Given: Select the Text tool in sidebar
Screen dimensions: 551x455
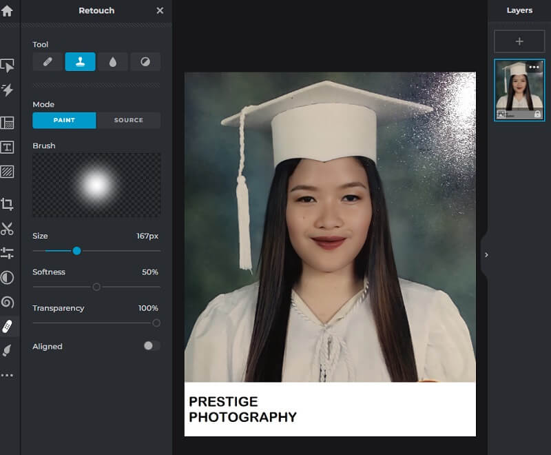Looking at the screenshot, I should coord(8,147).
